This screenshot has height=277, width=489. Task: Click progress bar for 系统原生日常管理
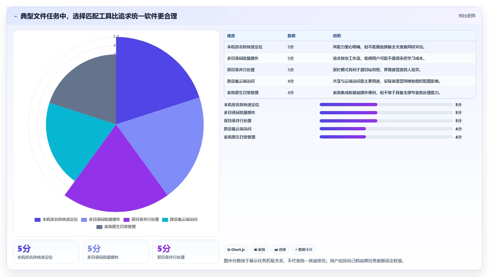pos(386,137)
